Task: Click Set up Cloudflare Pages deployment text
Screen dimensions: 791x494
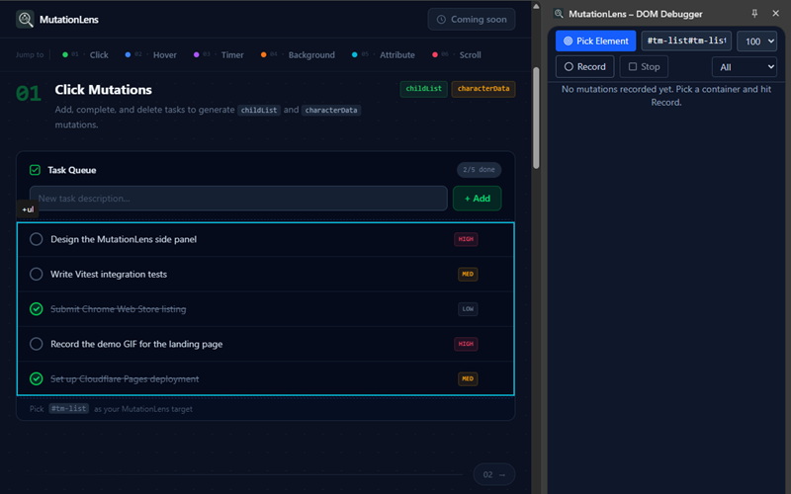Action: pos(125,379)
